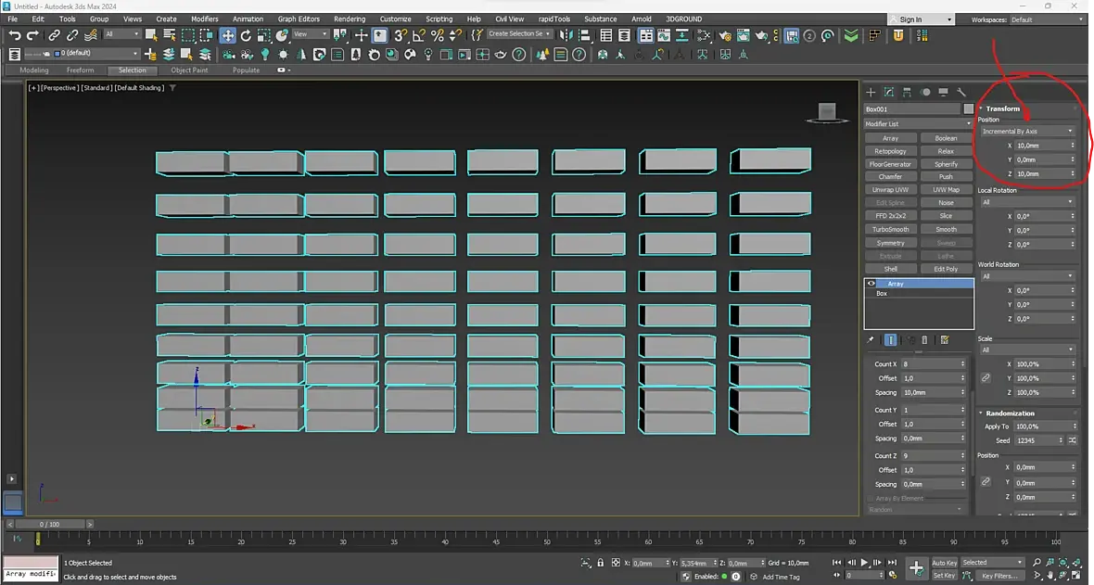This screenshot has width=1094, height=585.
Task: Click the Undo arrow in the main toolbar
Action: click(14, 35)
